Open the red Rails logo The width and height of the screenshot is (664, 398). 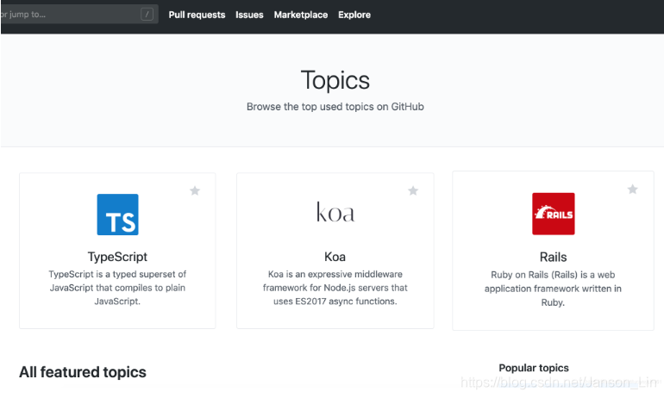[x=554, y=214]
